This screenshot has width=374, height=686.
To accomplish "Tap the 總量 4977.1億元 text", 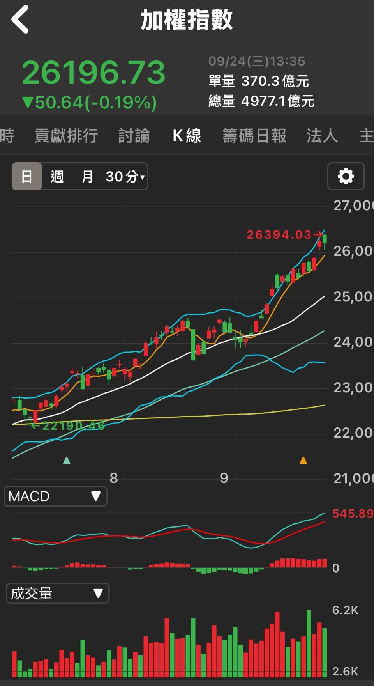I will click(x=261, y=101).
